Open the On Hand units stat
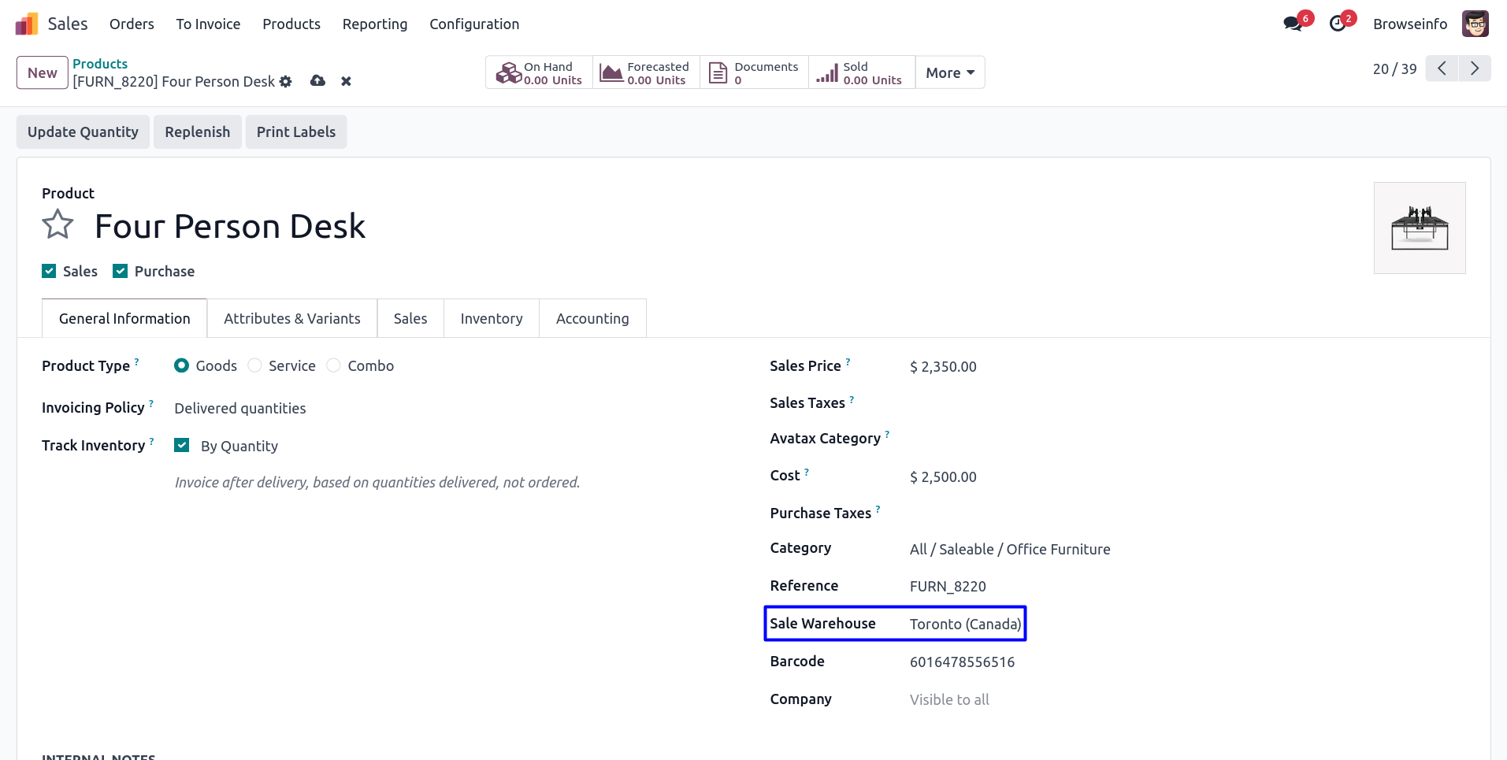The image size is (1507, 760). 540,73
